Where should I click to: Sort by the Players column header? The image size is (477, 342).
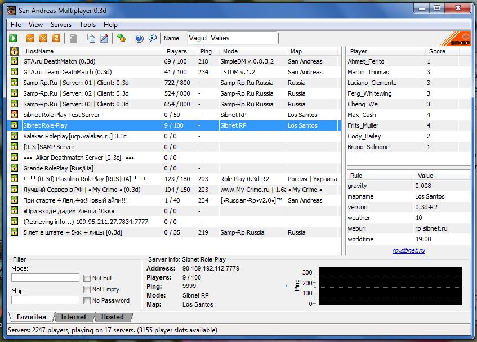pos(180,51)
